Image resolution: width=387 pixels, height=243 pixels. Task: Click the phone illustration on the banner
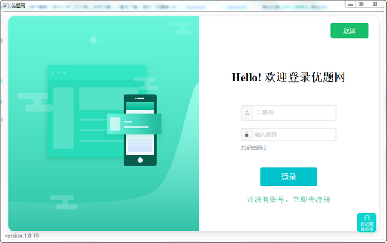(140, 130)
